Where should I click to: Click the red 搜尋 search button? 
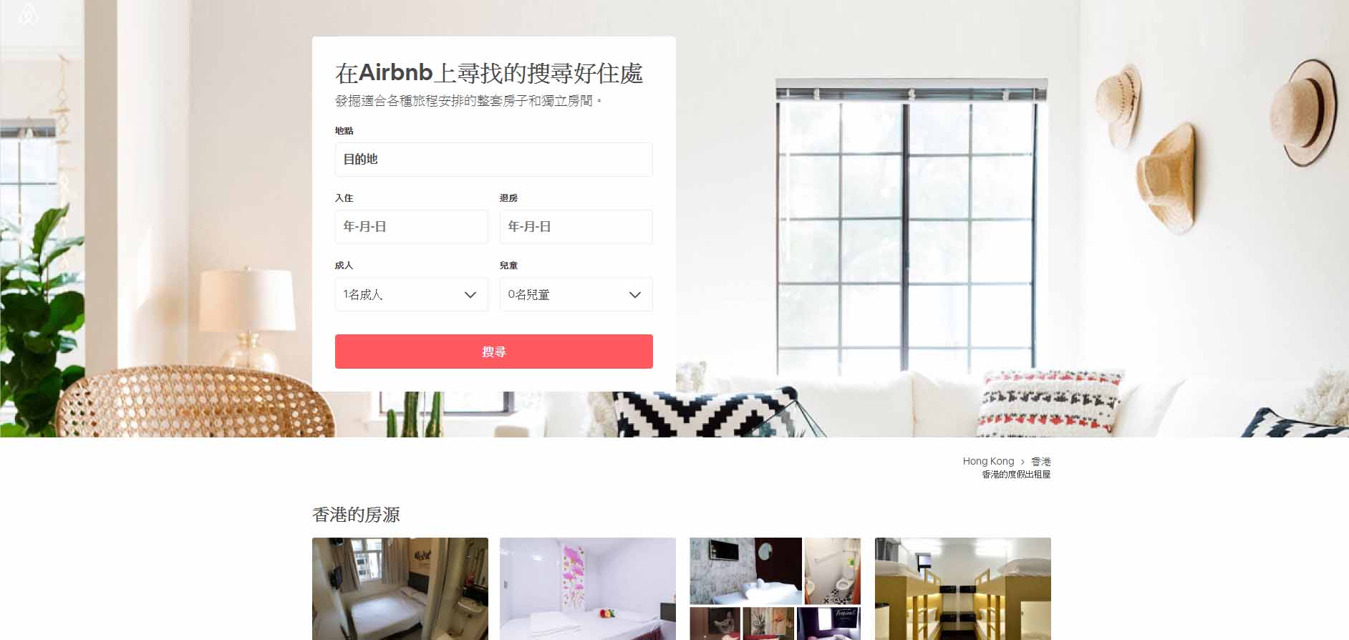coord(494,351)
